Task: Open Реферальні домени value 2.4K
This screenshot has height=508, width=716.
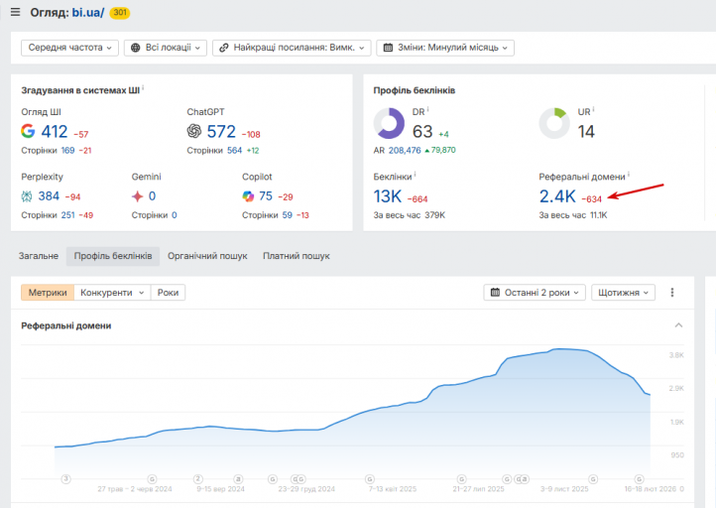Action: [557, 196]
